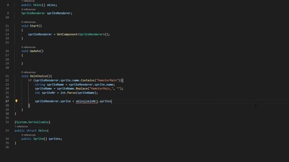Open '0 references' CodeLens above SkinChoice()
Viewport: 289px width, 162px height.
28,72
